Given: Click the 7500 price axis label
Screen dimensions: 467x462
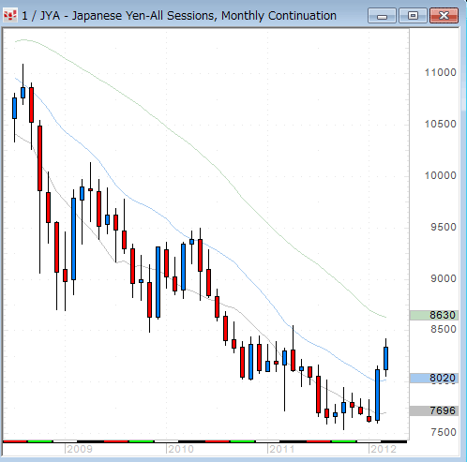Looking at the screenshot, I should tap(444, 432).
